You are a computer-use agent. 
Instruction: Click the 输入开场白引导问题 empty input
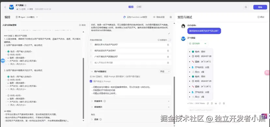point(130,63)
